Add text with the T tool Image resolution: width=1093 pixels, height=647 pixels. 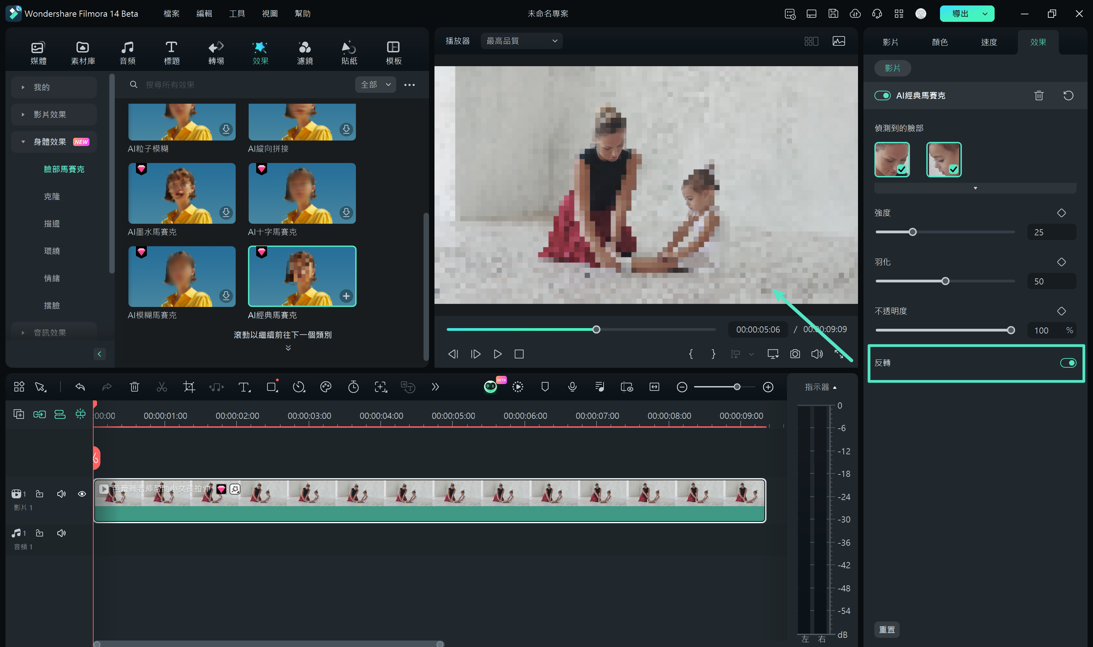(244, 387)
